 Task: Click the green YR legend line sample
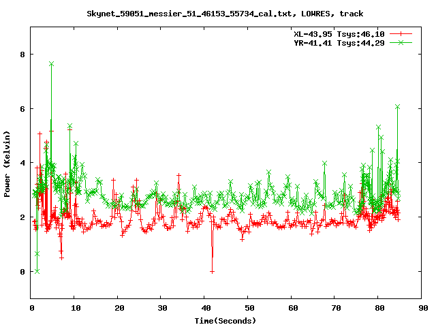pyautogui.click(x=401, y=43)
